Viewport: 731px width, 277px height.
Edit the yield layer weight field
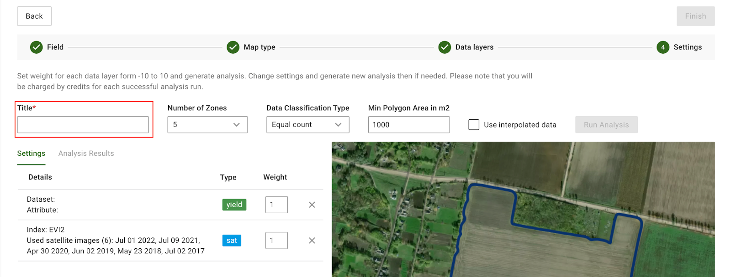point(276,205)
